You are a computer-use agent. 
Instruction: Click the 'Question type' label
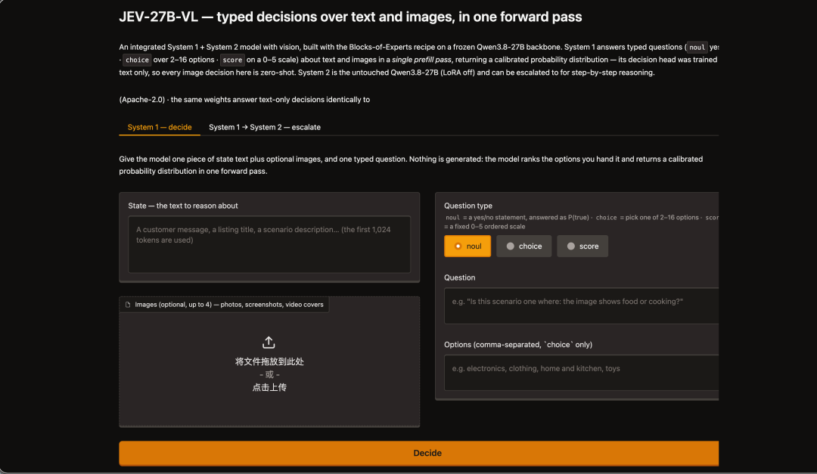point(468,206)
